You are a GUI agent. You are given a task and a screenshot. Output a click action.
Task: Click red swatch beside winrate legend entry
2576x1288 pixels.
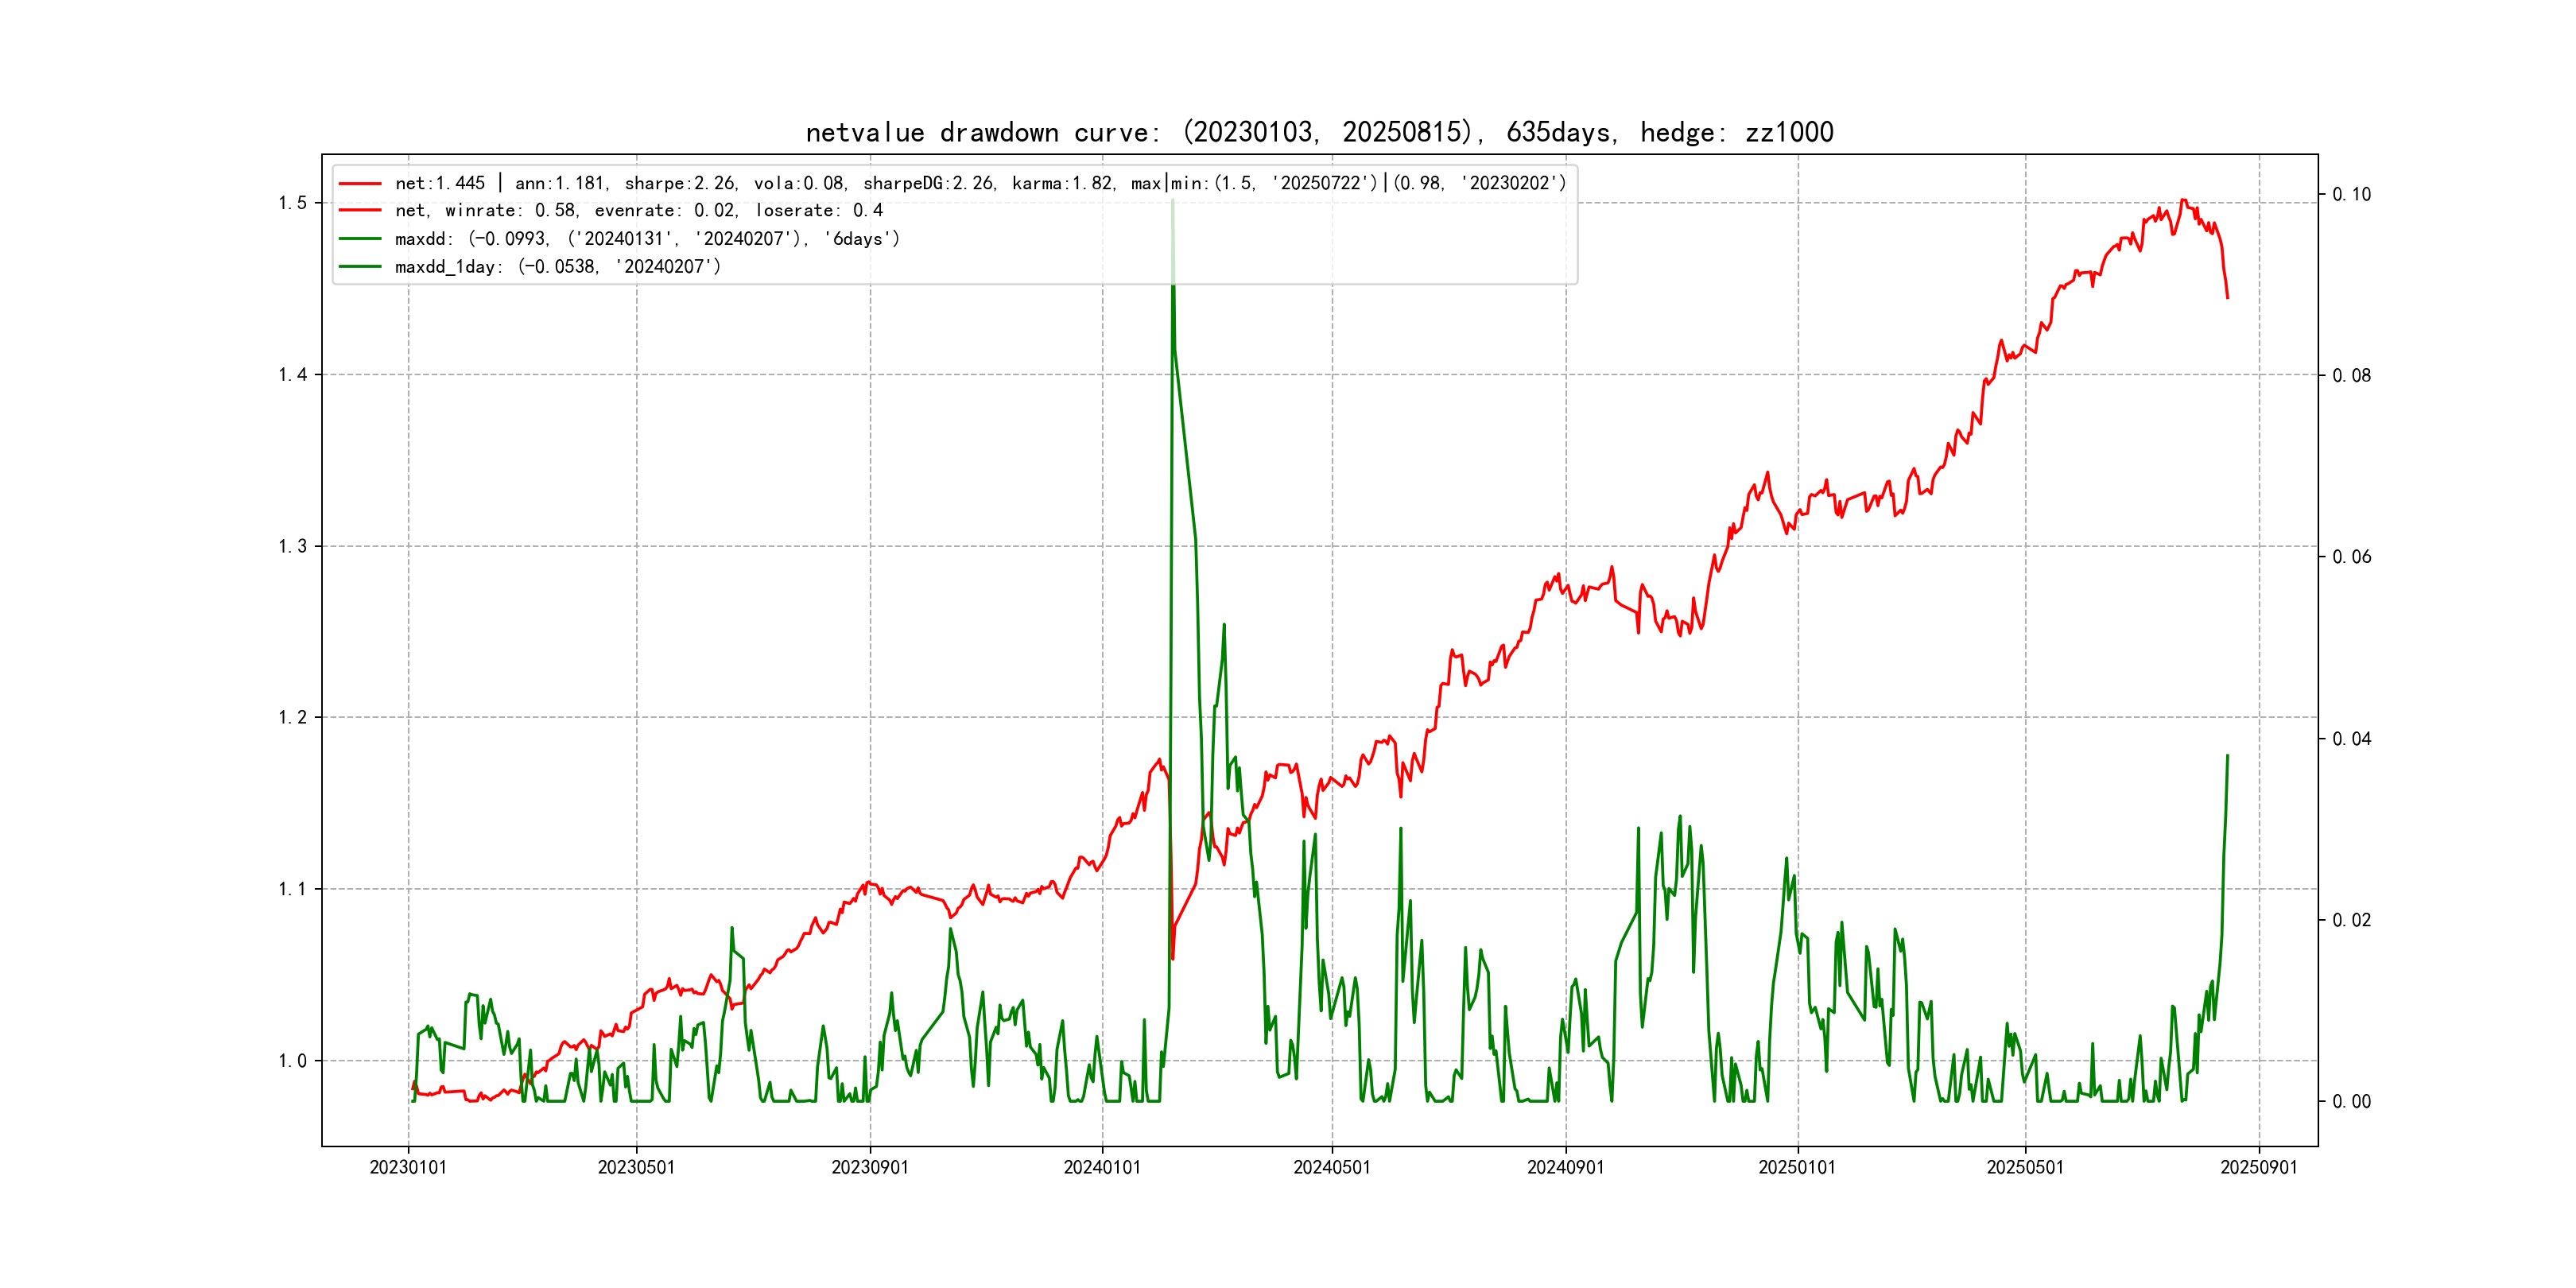click(360, 211)
